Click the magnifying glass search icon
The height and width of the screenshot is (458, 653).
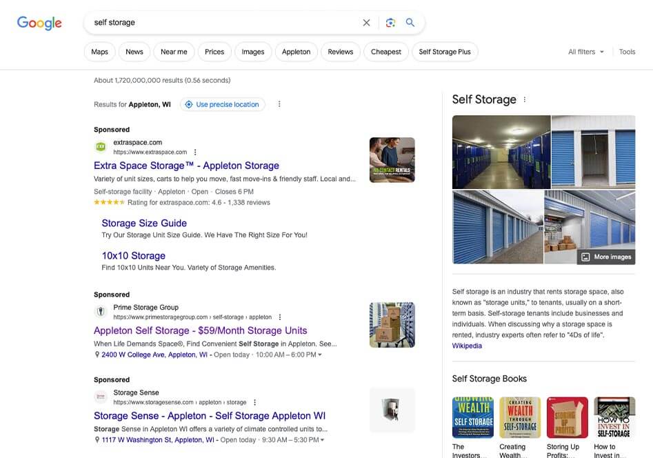[x=410, y=23]
